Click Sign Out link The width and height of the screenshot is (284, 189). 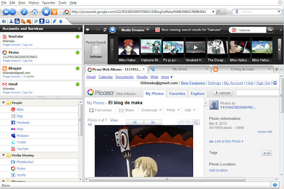263,83
